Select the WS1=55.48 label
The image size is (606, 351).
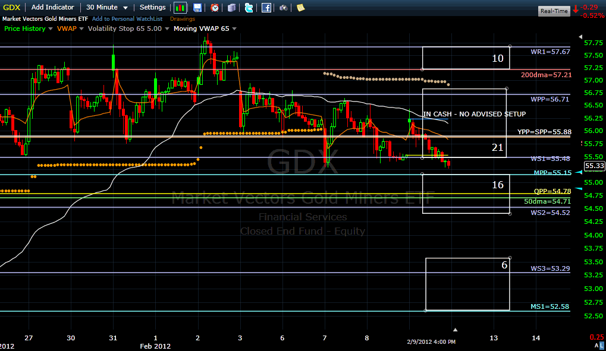(550, 159)
